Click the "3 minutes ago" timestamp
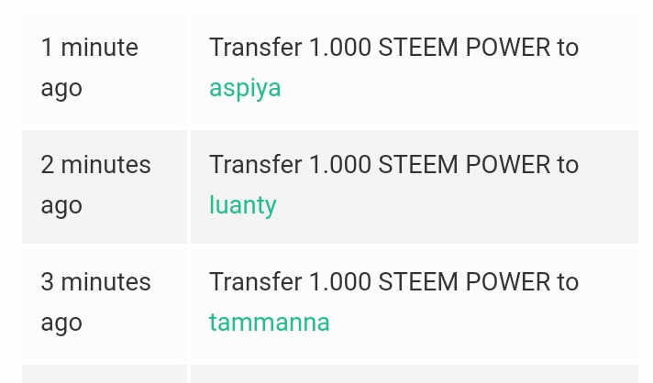 [x=95, y=301]
